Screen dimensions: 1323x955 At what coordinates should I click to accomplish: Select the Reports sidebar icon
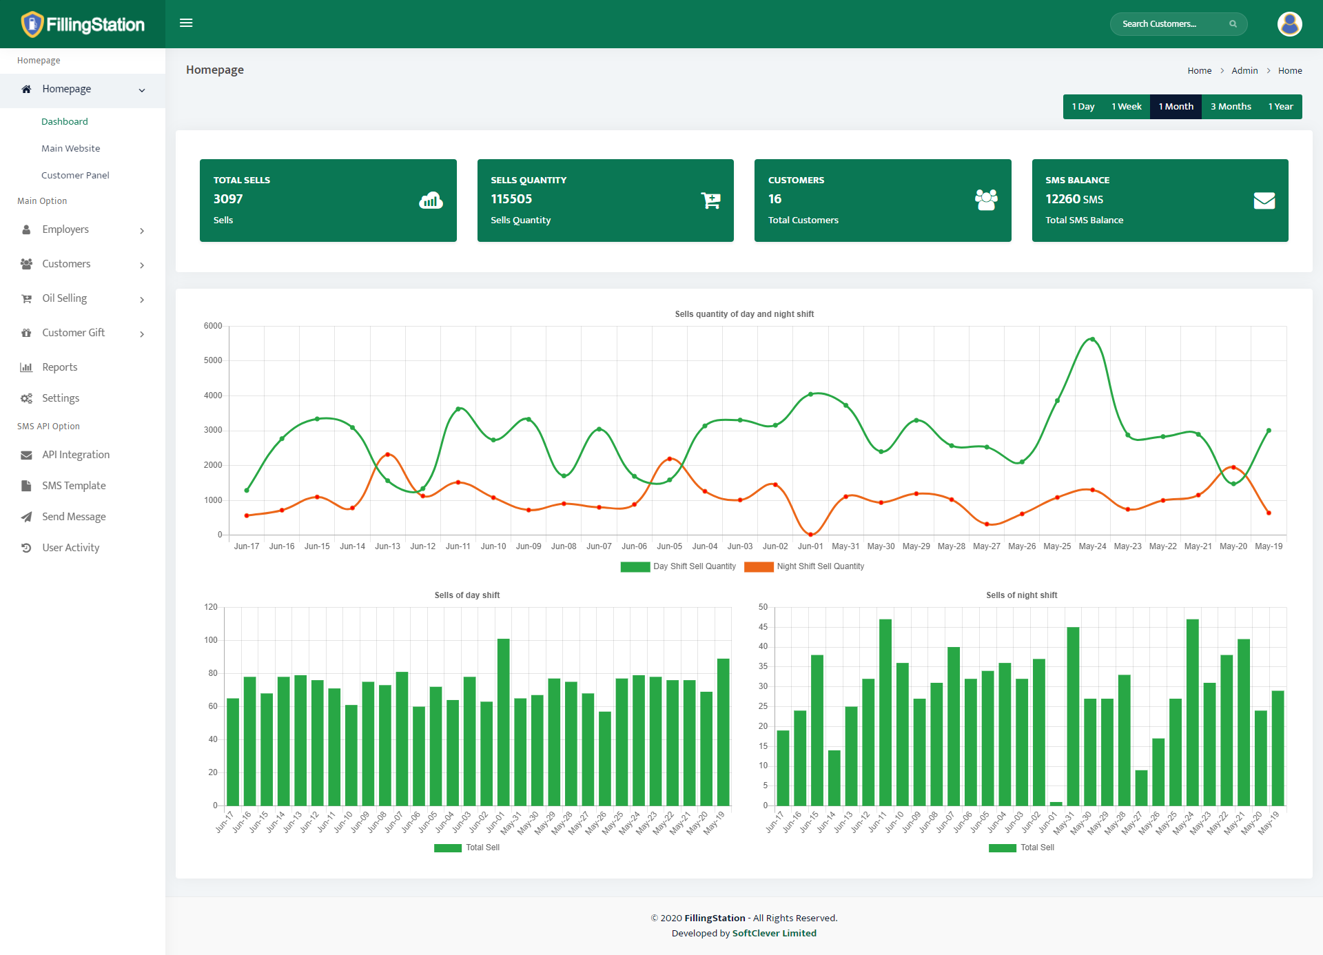25,367
